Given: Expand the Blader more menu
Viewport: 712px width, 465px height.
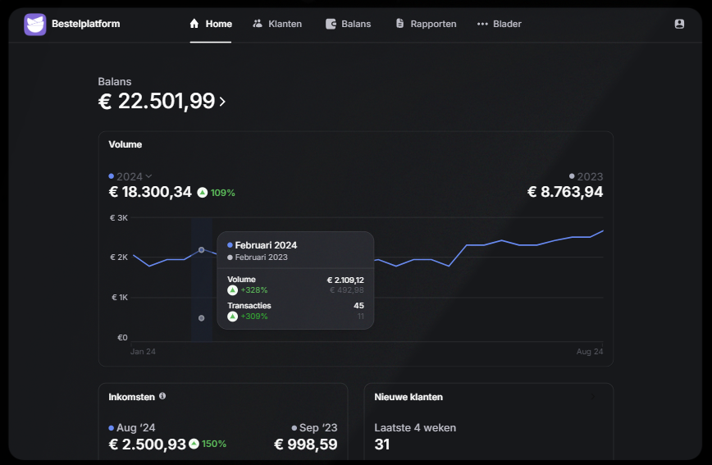Looking at the screenshot, I should [x=500, y=24].
